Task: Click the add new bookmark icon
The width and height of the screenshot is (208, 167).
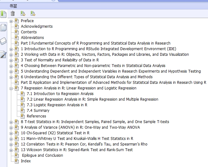Action: click(x=23, y=13)
